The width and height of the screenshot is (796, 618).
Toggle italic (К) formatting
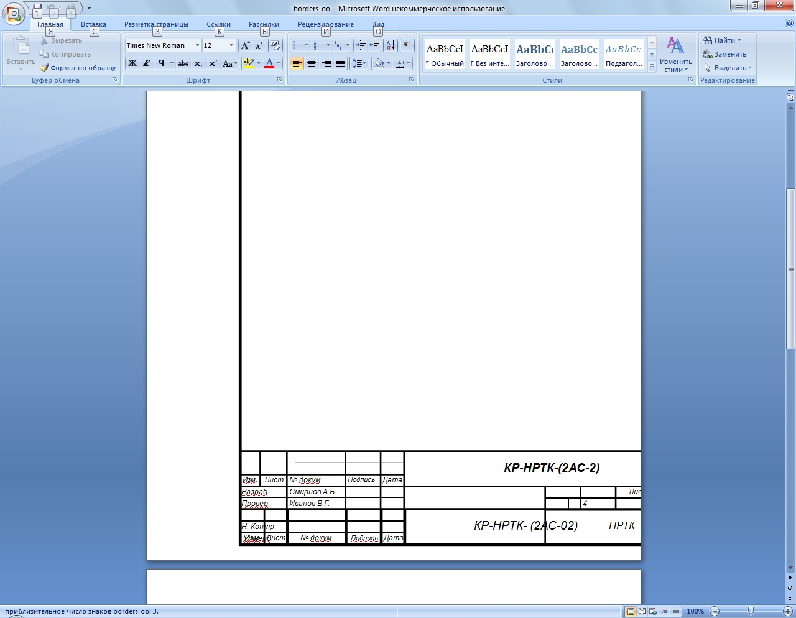click(x=147, y=63)
